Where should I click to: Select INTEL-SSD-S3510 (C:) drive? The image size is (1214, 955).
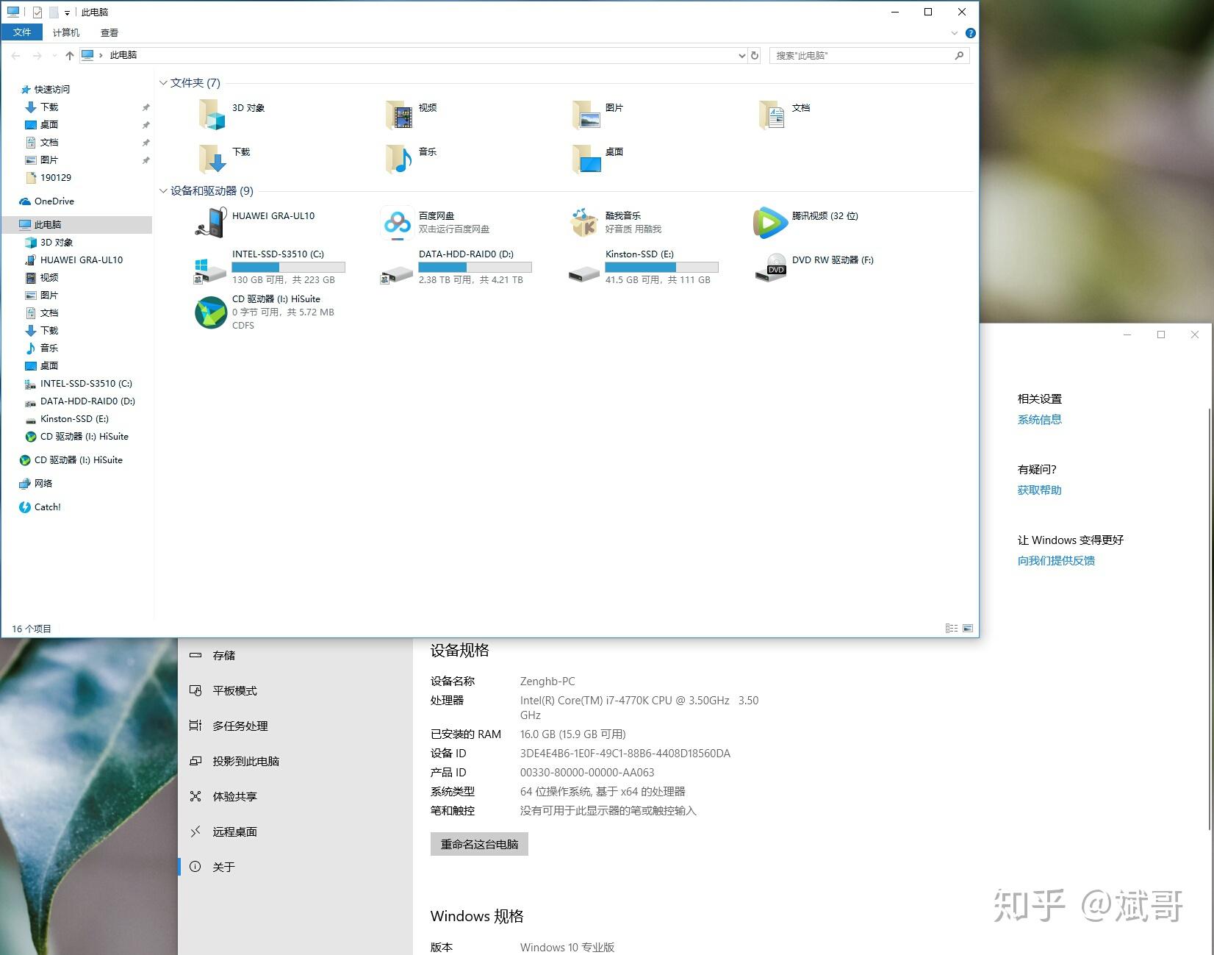click(x=269, y=267)
